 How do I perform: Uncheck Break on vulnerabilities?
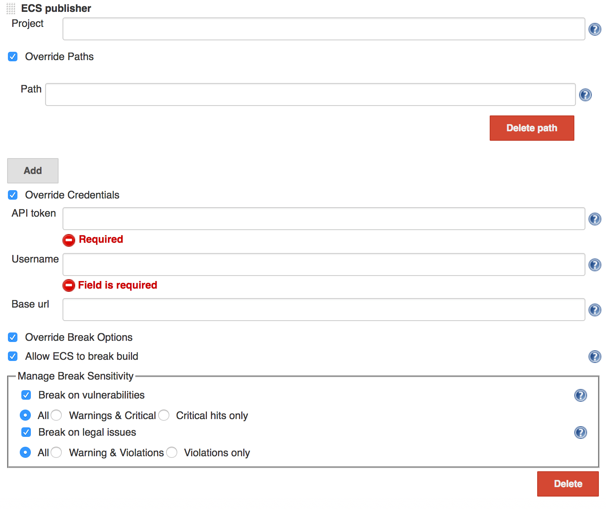26,395
